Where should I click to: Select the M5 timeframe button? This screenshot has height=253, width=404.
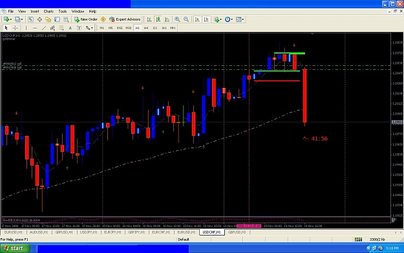click(111, 28)
